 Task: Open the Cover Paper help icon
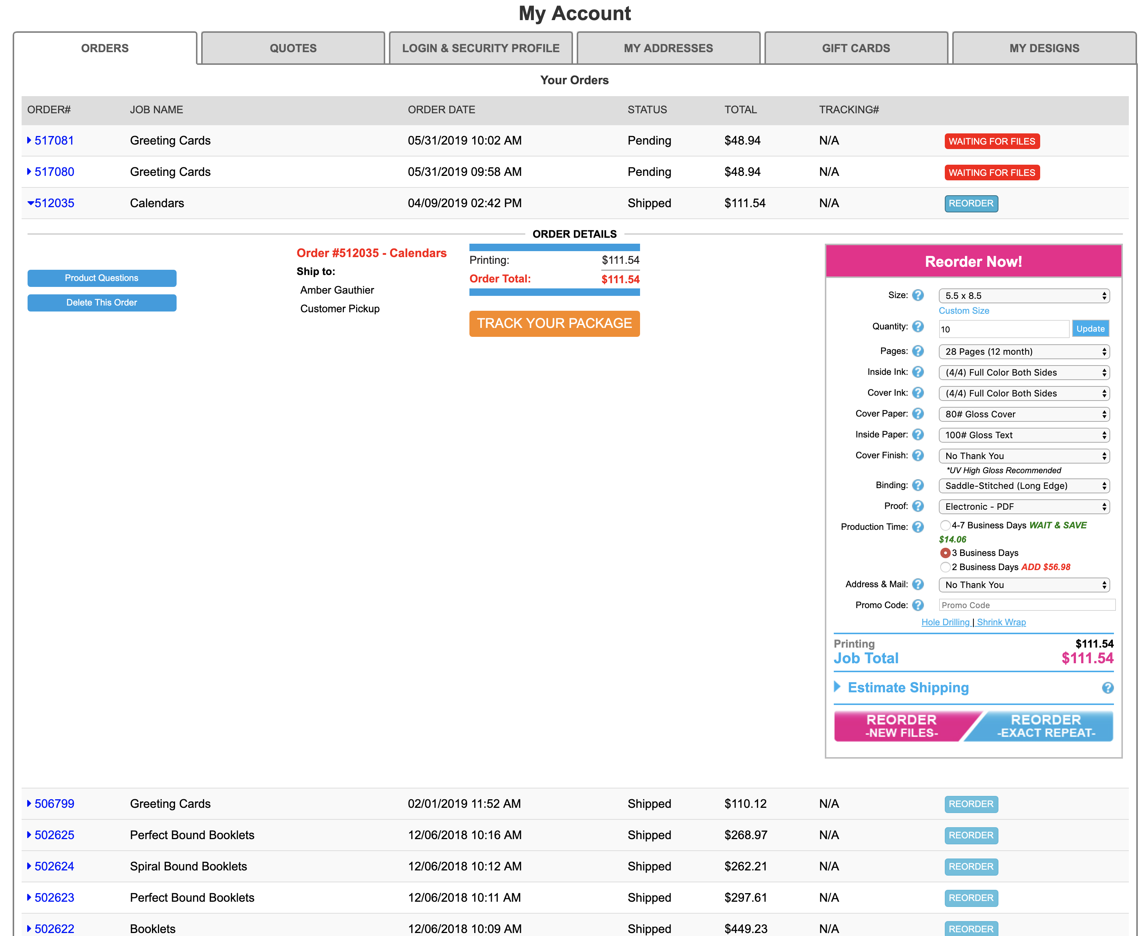click(x=918, y=414)
